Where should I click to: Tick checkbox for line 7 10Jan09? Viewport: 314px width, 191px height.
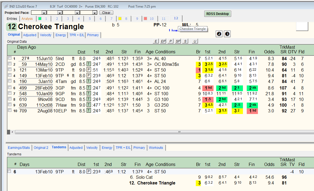coord(10,93)
